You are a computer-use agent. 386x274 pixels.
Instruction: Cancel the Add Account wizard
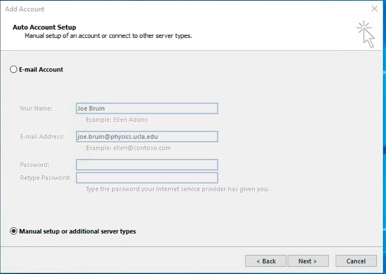click(x=356, y=261)
